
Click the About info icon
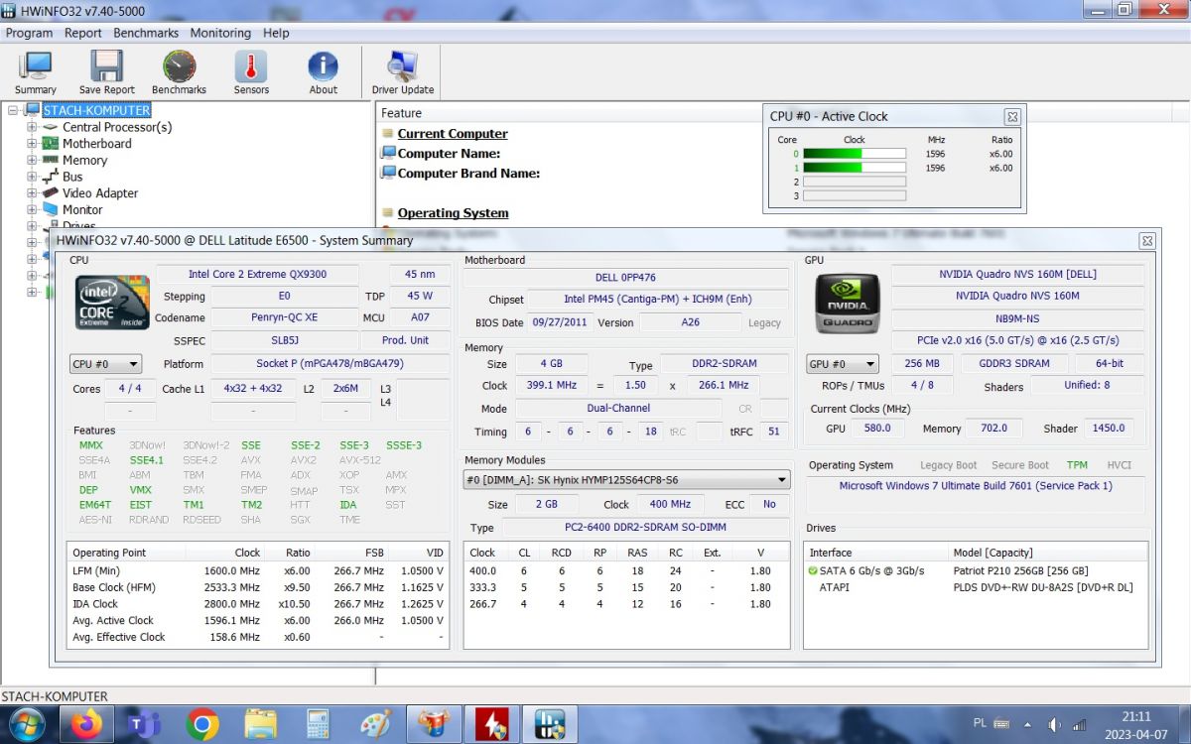click(323, 72)
